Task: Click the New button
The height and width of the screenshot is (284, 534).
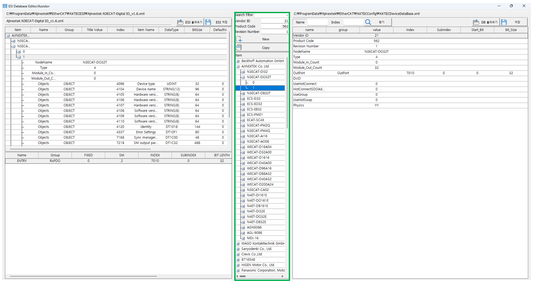Action: pyautogui.click(x=262, y=39)
